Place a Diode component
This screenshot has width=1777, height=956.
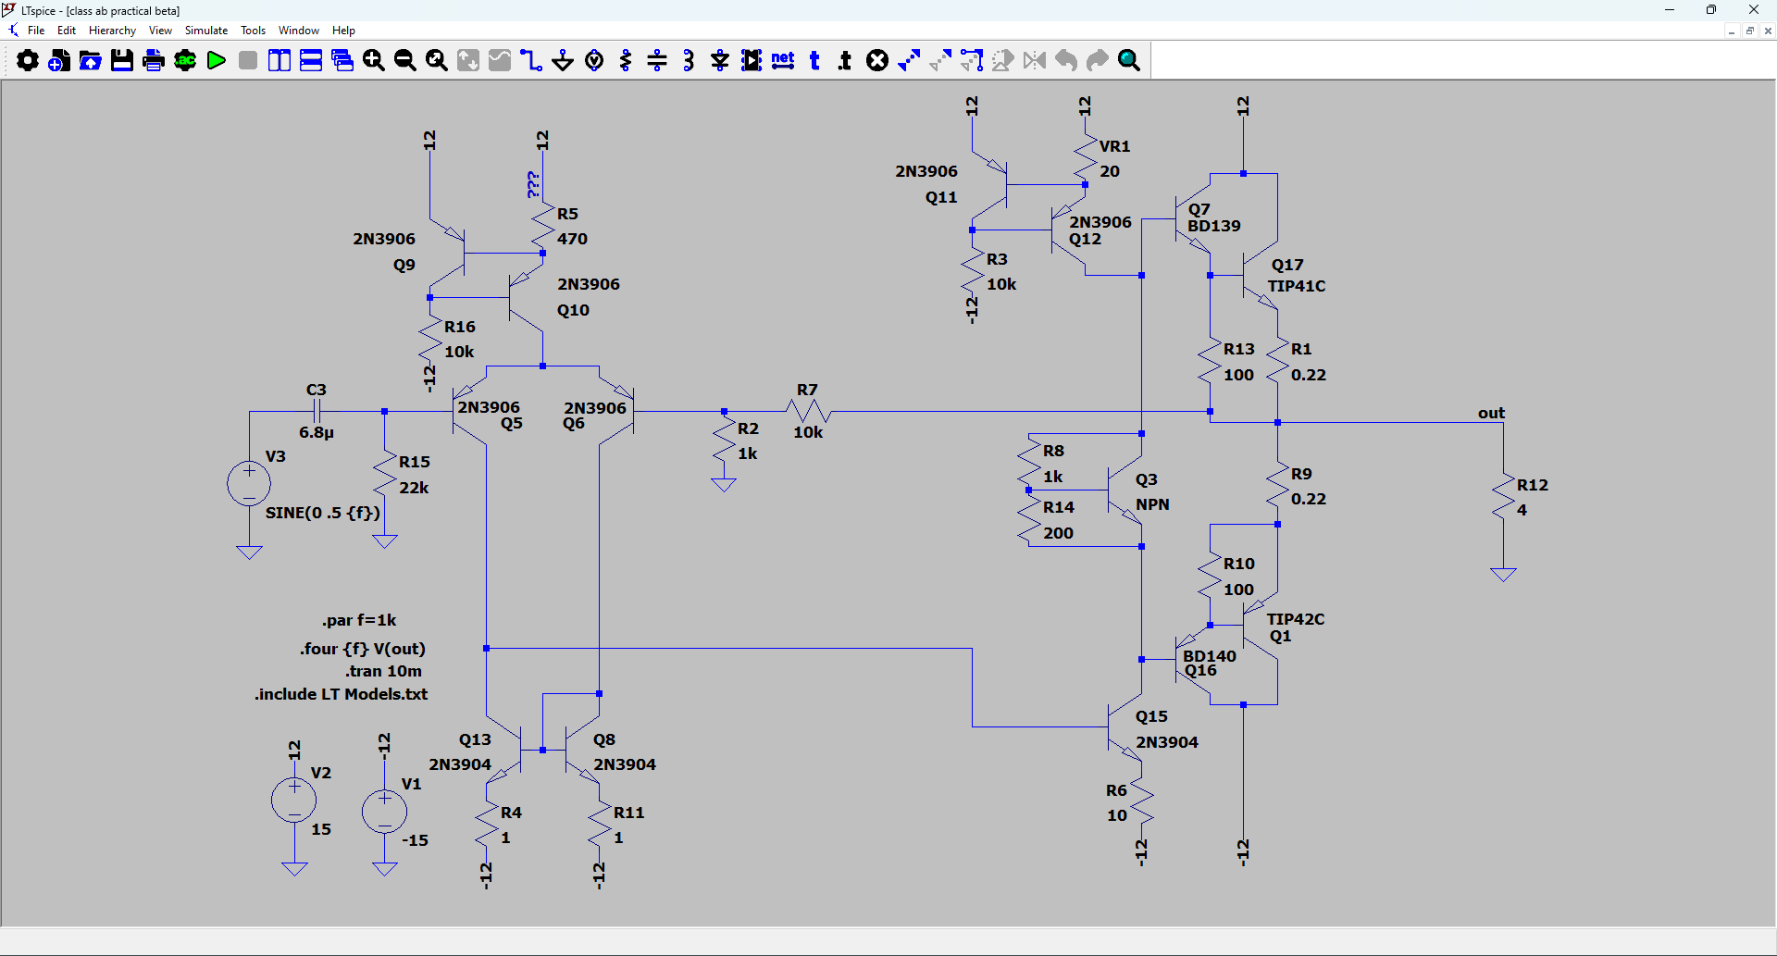[x=720, y=61]
